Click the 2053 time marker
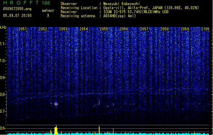The height and width of the screenshot is (135, 213). (63, 29)
